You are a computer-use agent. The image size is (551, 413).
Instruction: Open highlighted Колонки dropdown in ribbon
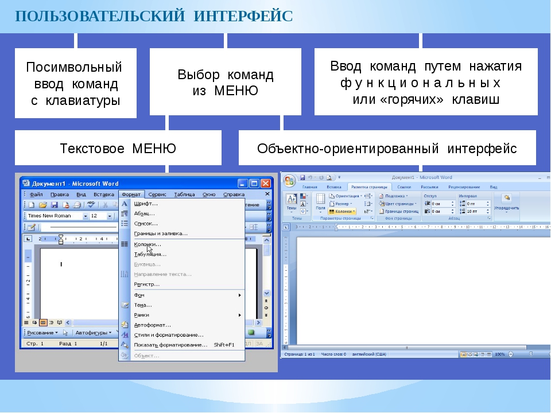coord(342,212)
